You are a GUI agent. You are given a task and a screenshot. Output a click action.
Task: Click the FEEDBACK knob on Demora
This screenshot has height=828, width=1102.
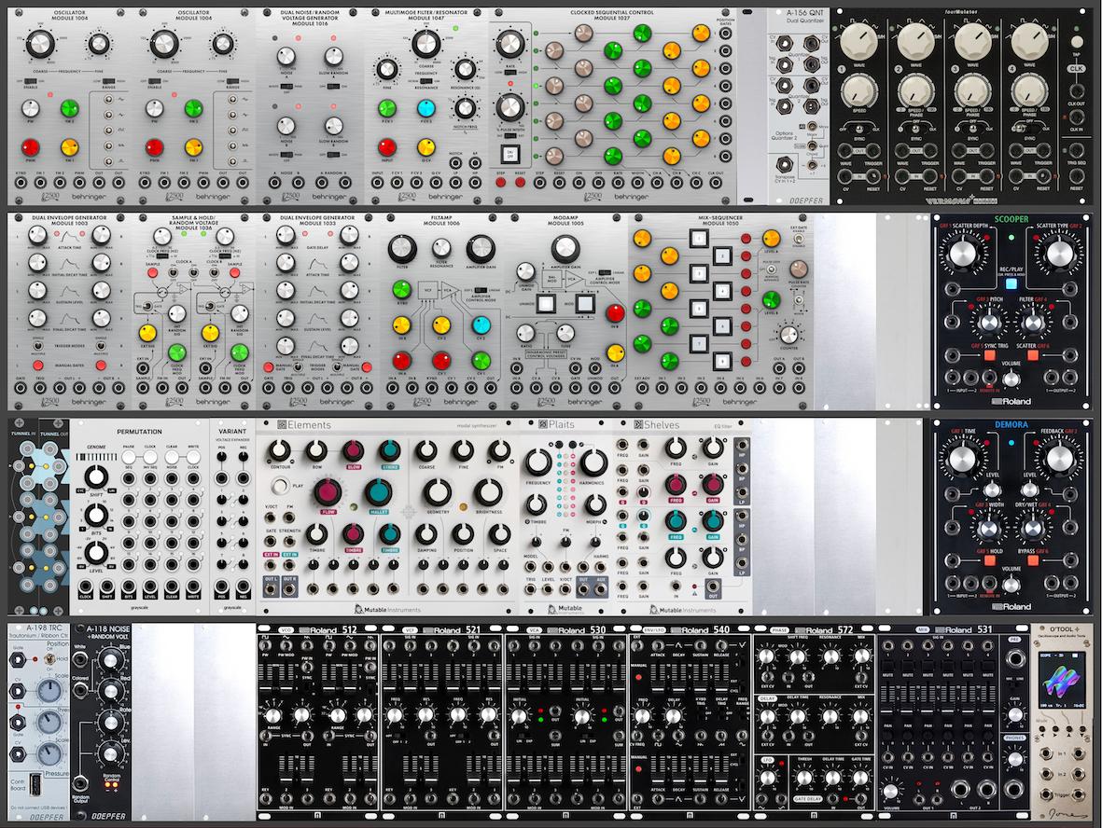[x=1059, y=460]
